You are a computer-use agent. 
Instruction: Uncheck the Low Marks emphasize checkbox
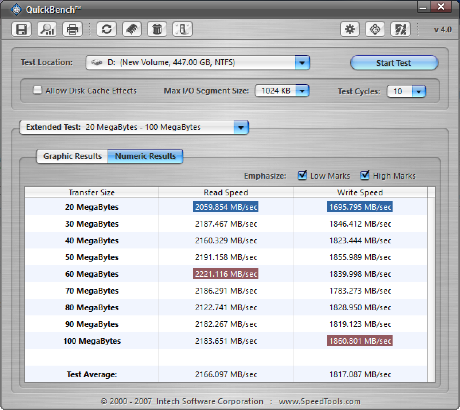pos(302,175)
